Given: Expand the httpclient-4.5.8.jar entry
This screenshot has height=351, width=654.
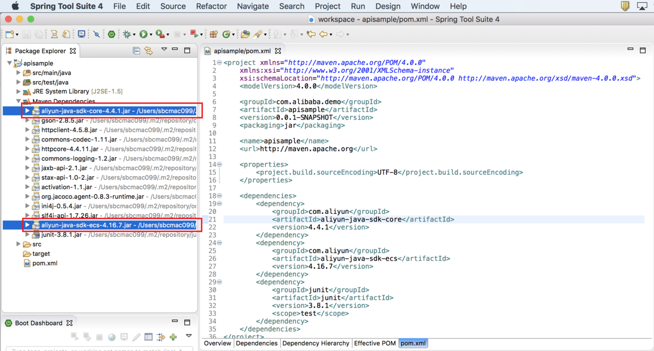Looking at the screenshot, I should point(27,130).
